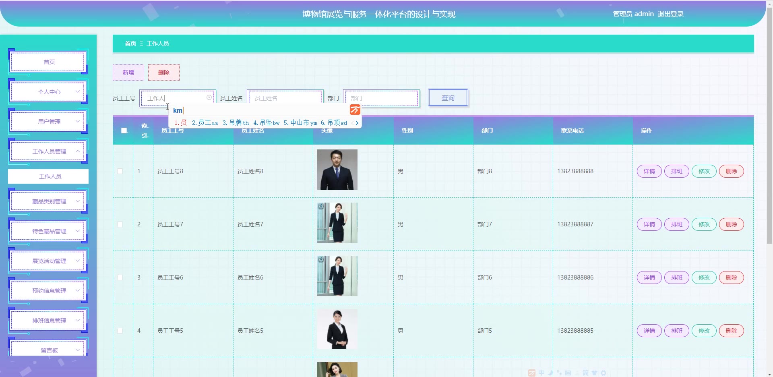Choose IME candidate 2. 员工

(x=205, y=123)
